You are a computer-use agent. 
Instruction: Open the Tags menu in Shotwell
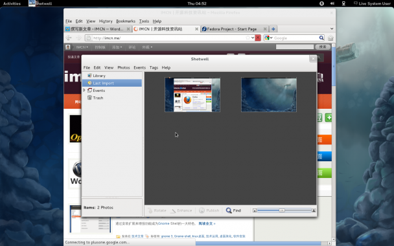coord(154,67)
